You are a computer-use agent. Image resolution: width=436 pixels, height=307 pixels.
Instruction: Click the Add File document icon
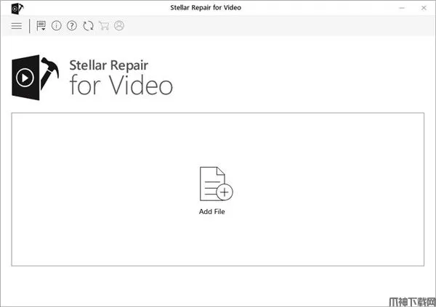216,184
